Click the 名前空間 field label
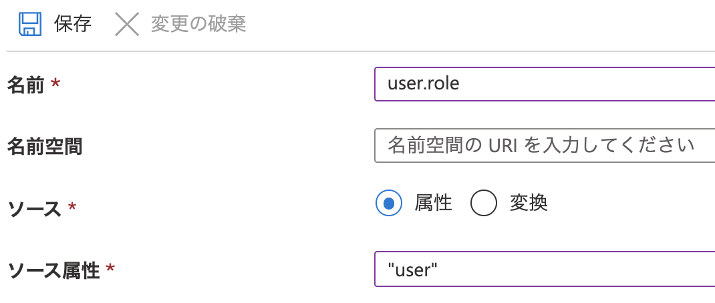 pos(44,146)
